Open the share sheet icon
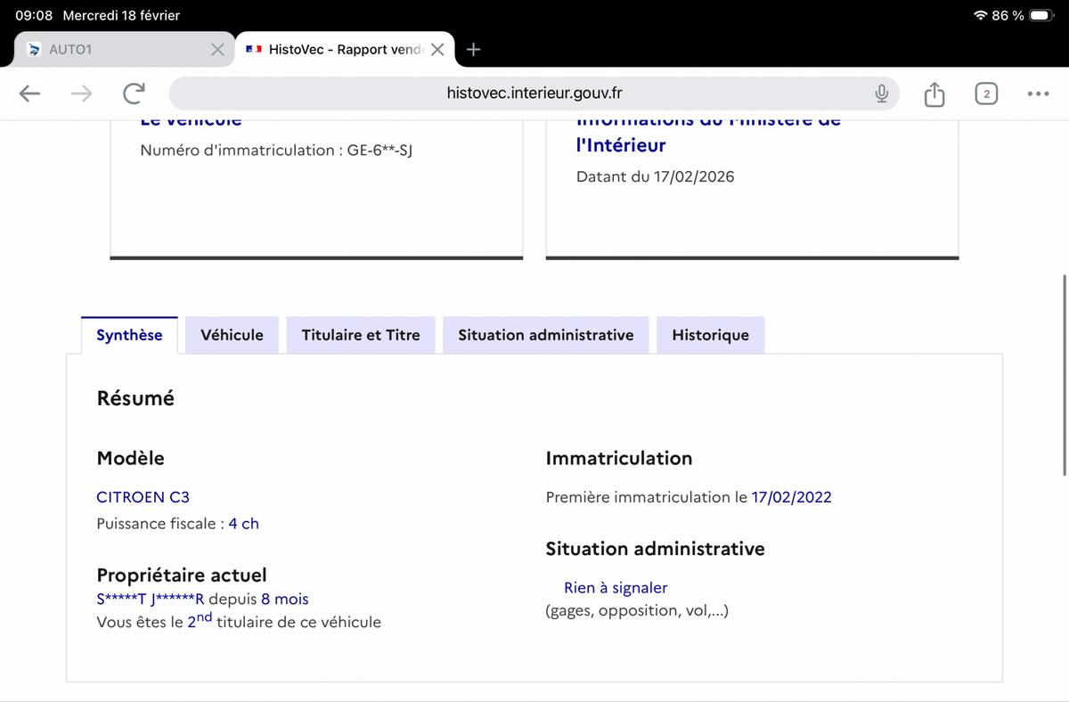 pyautogui.click(x=934, y=94)
